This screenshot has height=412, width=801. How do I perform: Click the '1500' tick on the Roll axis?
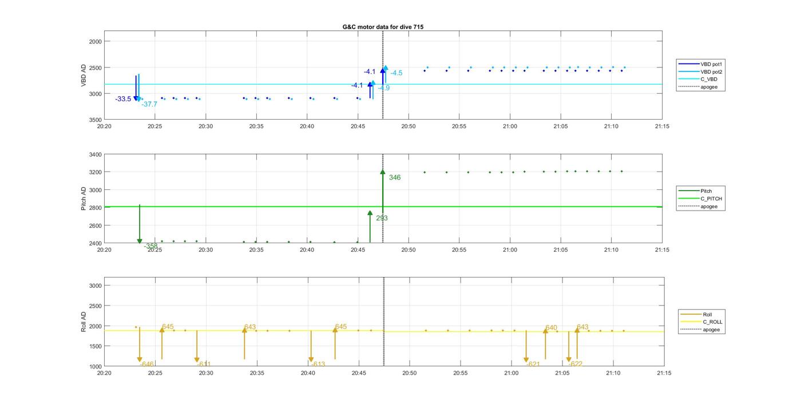tap(96, 346)
